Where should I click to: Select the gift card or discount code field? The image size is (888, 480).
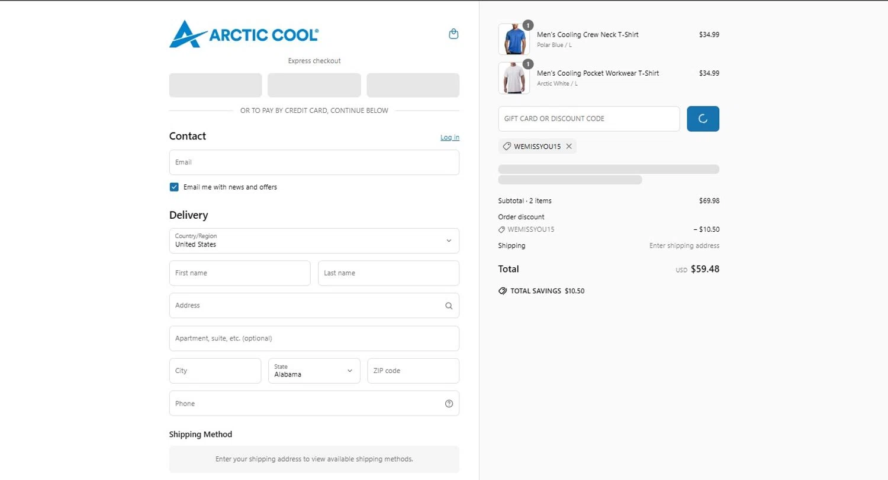(x=589, y=119)
